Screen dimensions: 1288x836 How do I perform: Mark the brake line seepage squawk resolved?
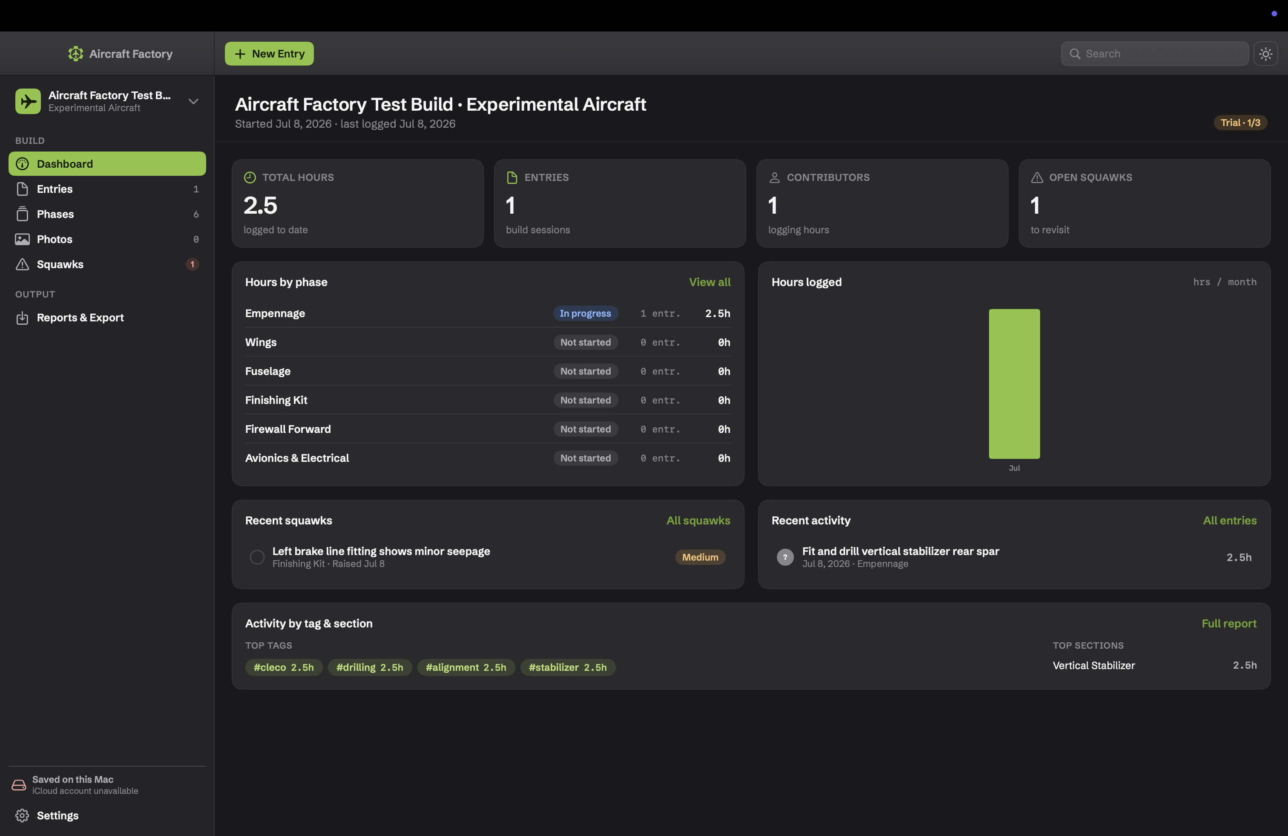257,557
